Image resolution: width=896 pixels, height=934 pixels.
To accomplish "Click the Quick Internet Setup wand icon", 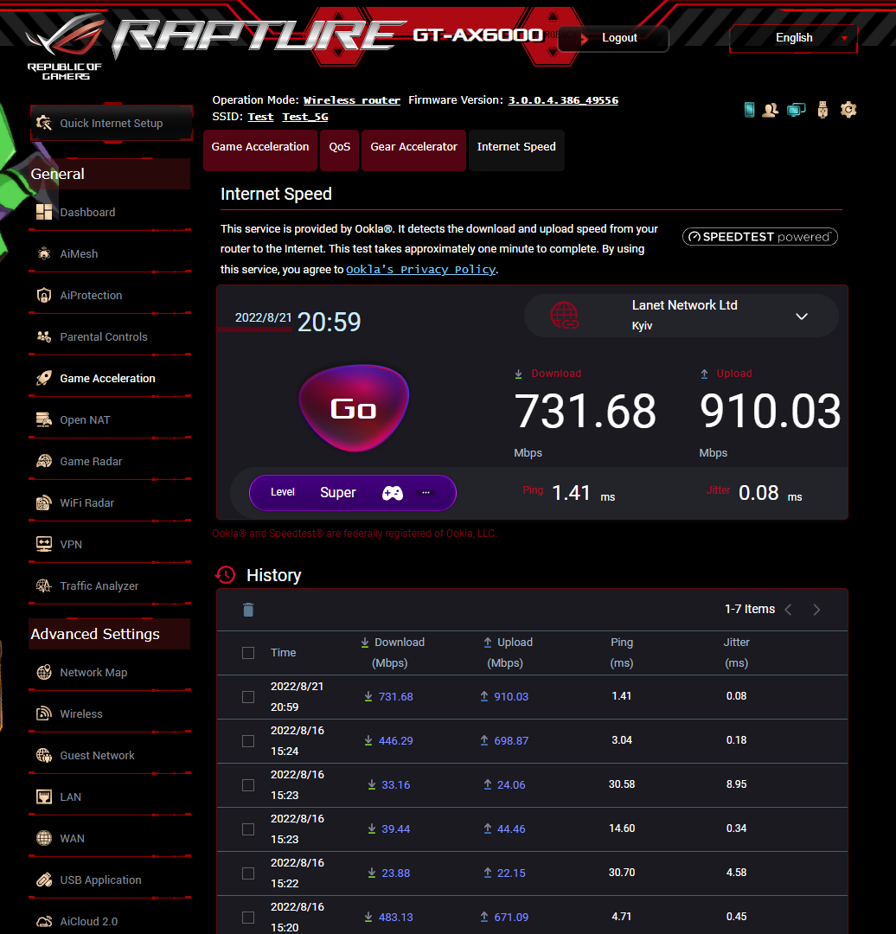I will [x=44, y=123].
